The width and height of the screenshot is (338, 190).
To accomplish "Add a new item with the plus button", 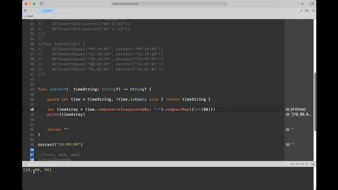I will 302,4.
